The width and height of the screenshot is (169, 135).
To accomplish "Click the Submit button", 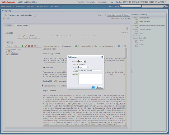I will tap(119, 15).
